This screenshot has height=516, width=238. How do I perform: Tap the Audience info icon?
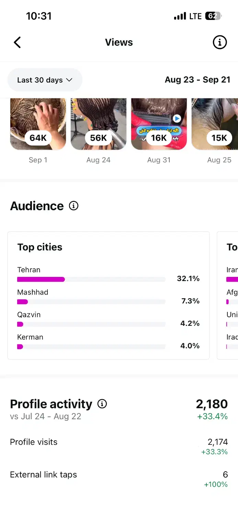73,206
